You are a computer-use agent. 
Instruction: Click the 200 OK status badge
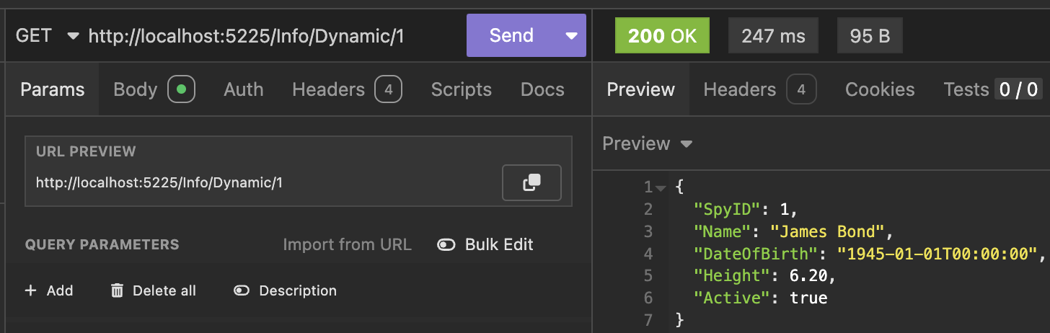[x=662, y=36]
